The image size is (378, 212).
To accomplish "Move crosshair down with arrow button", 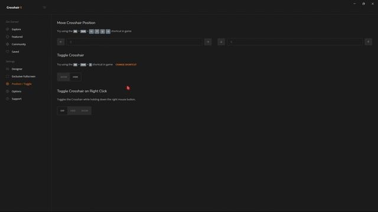I will click(x=221, y=42).
